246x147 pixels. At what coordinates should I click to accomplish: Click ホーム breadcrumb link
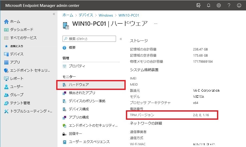coord(68,15)
